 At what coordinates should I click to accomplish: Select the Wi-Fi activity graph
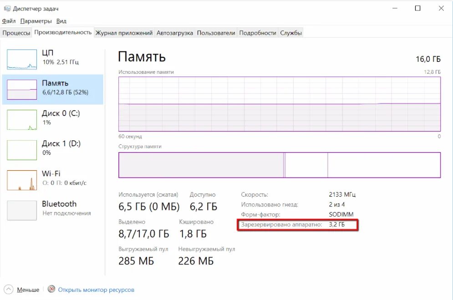click(x=22, y=180)
